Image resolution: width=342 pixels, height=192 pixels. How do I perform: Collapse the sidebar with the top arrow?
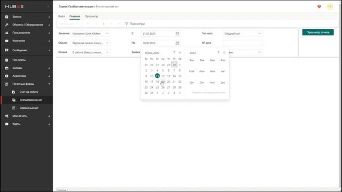(x=48, y=6)
